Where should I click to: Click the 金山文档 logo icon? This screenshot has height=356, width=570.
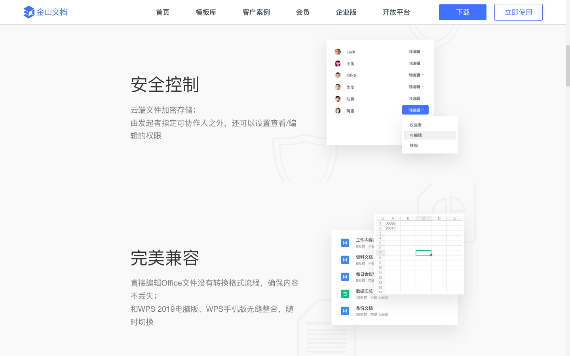pos(29,12)
